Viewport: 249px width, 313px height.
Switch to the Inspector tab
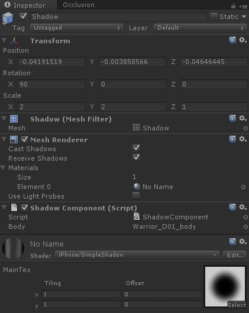pyautogui.click(x=28, y=5)
